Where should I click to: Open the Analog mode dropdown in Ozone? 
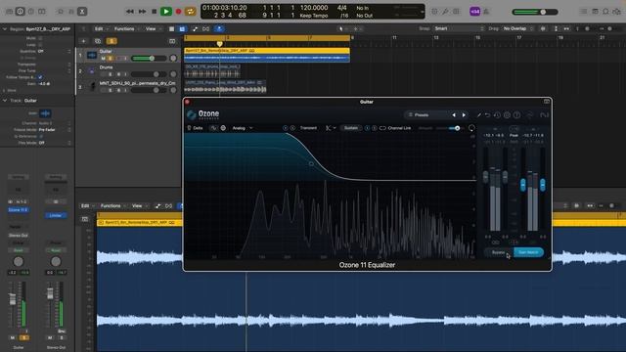(x=243, y=128)
